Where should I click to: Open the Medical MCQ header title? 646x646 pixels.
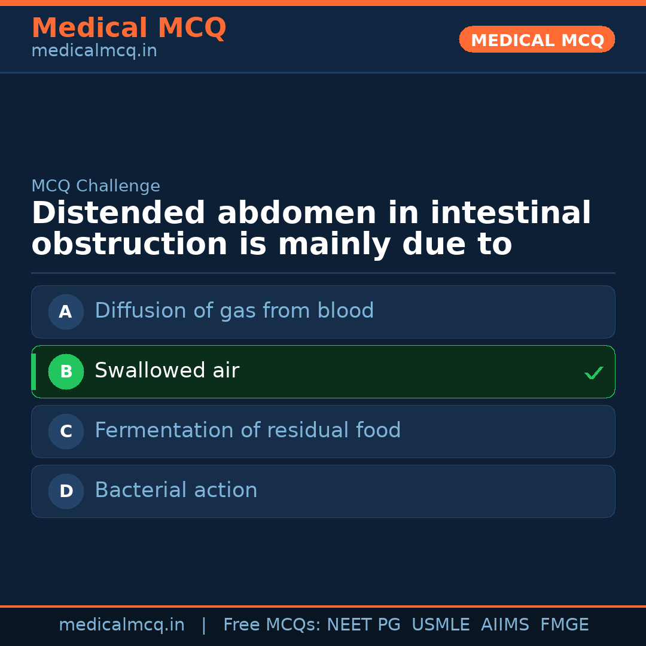pyautogui.click(x=129, y=28)
